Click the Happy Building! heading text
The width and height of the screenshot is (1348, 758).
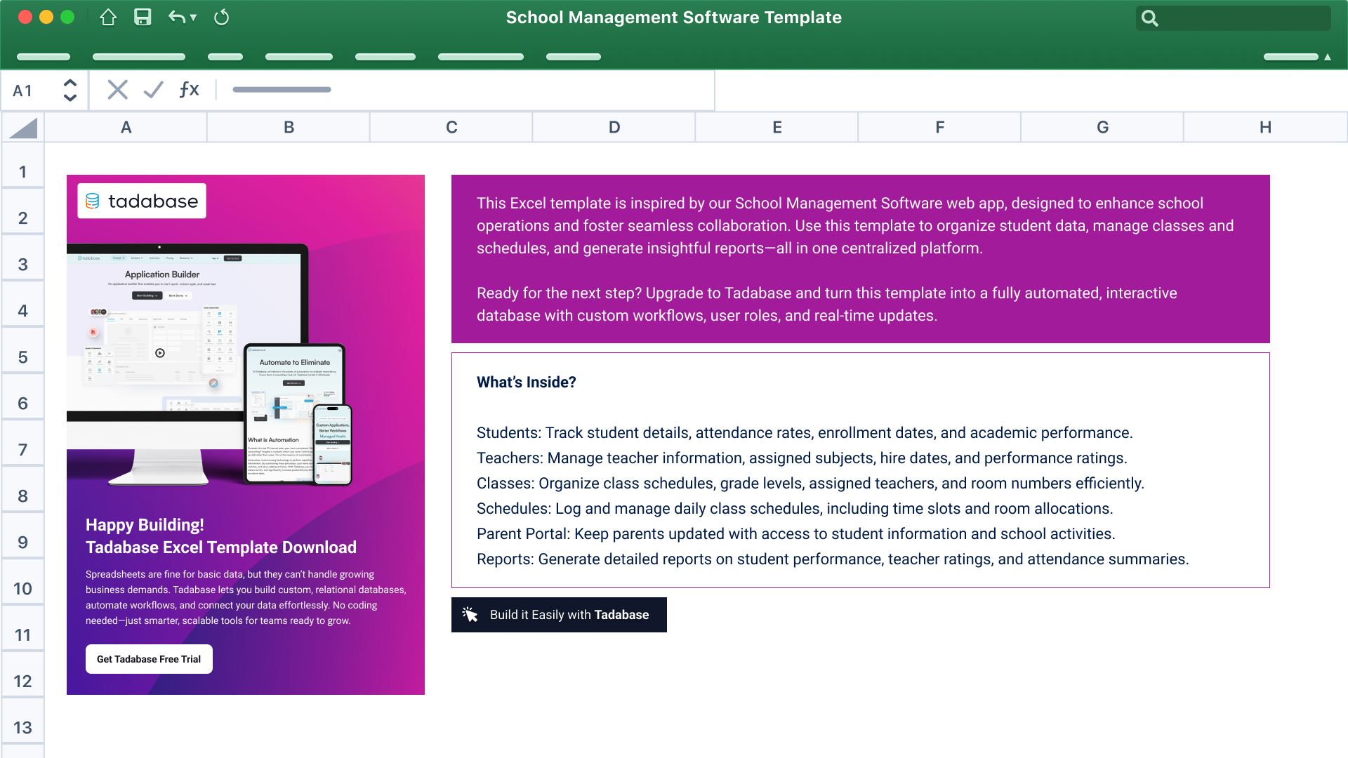(145, 525)
